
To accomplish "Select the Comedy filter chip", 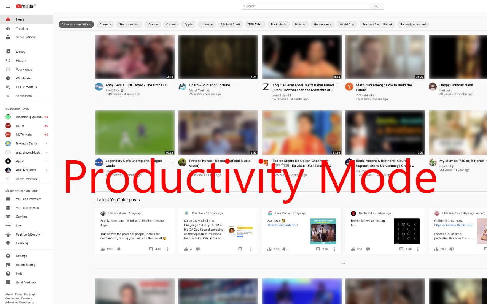I will point(105,24).
